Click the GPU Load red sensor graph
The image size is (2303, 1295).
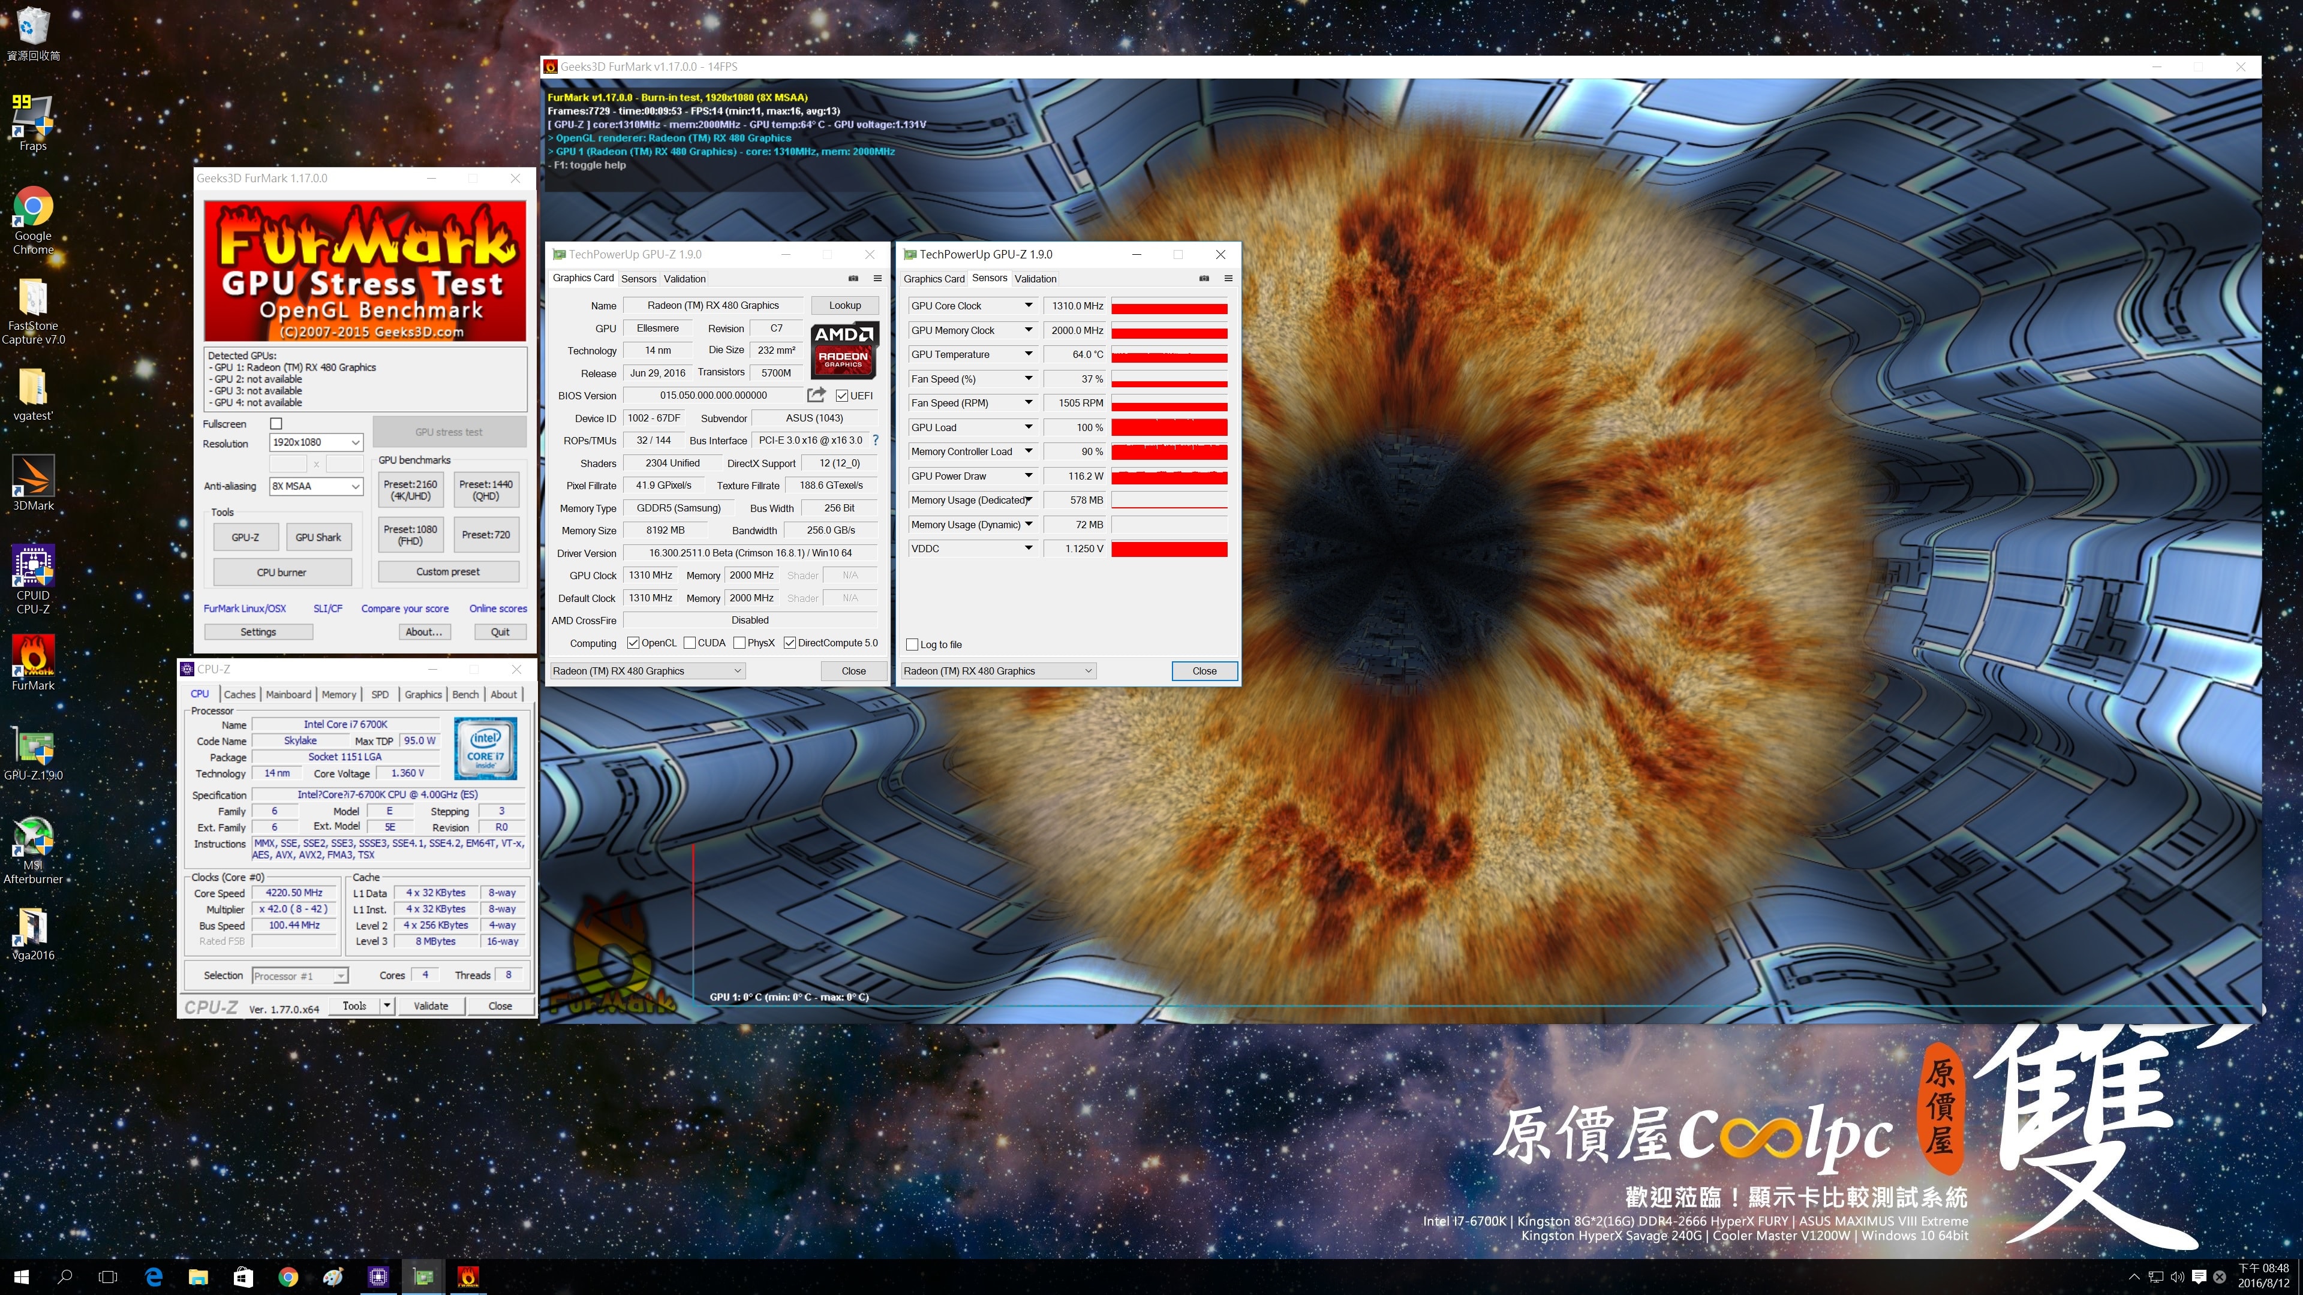coord(1168,427)
